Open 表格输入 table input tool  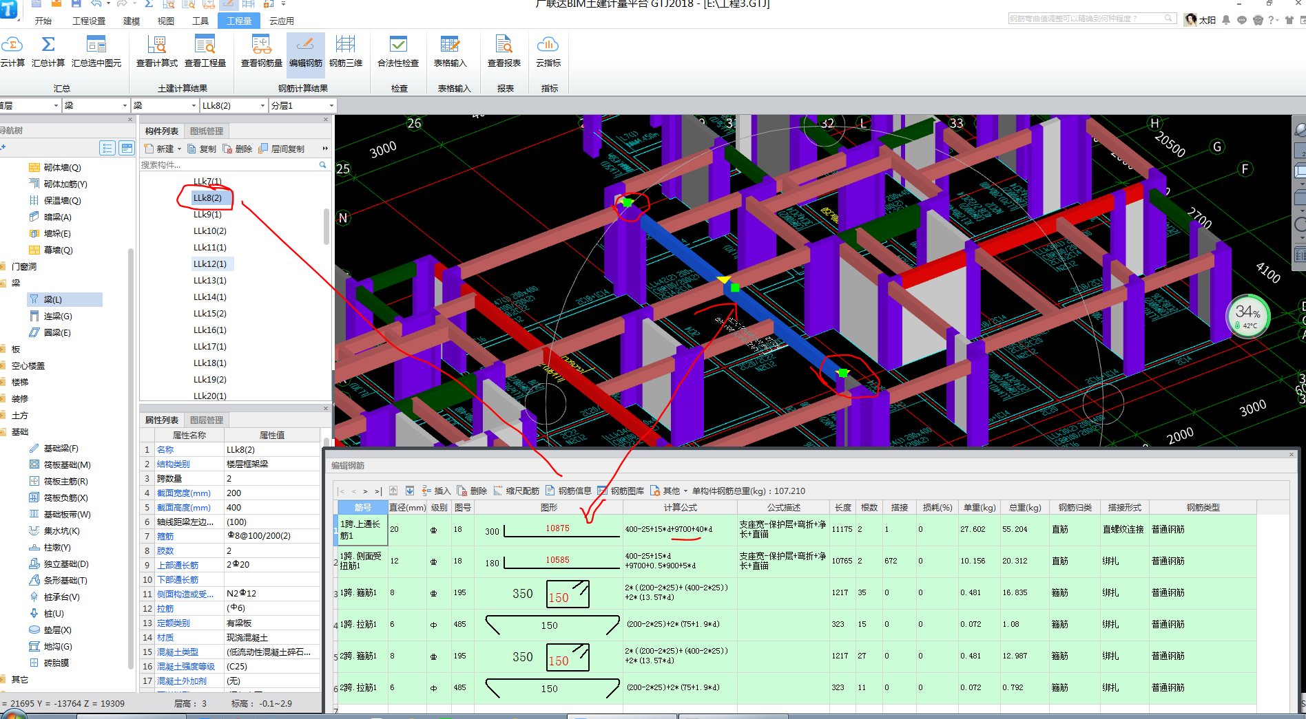450,52
